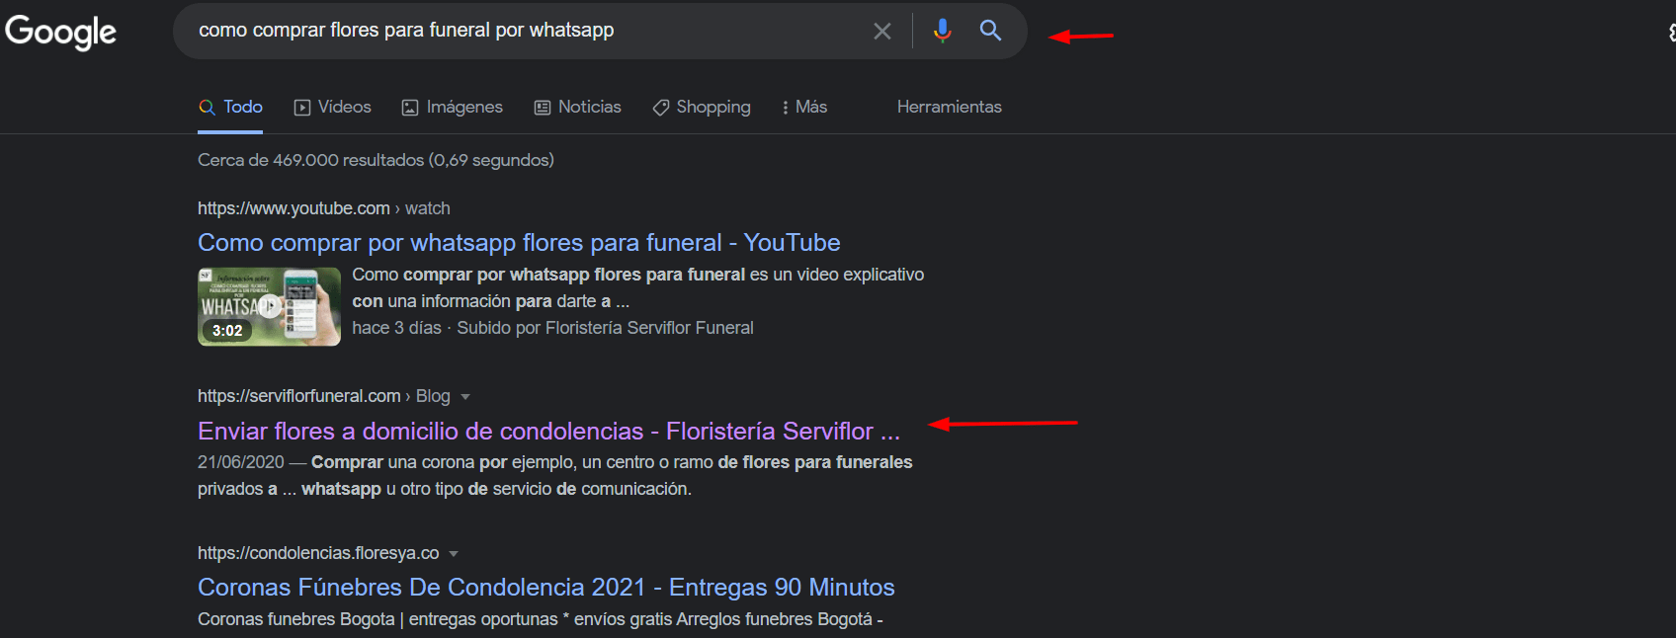Open YouTube result 'Como comprar por whatsapp flores'
Screen dimensions: 1676x638
pos(519,242)
